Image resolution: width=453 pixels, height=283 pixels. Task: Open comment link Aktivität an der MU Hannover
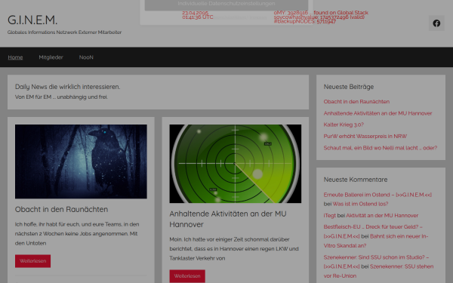(x=382, y=215)
